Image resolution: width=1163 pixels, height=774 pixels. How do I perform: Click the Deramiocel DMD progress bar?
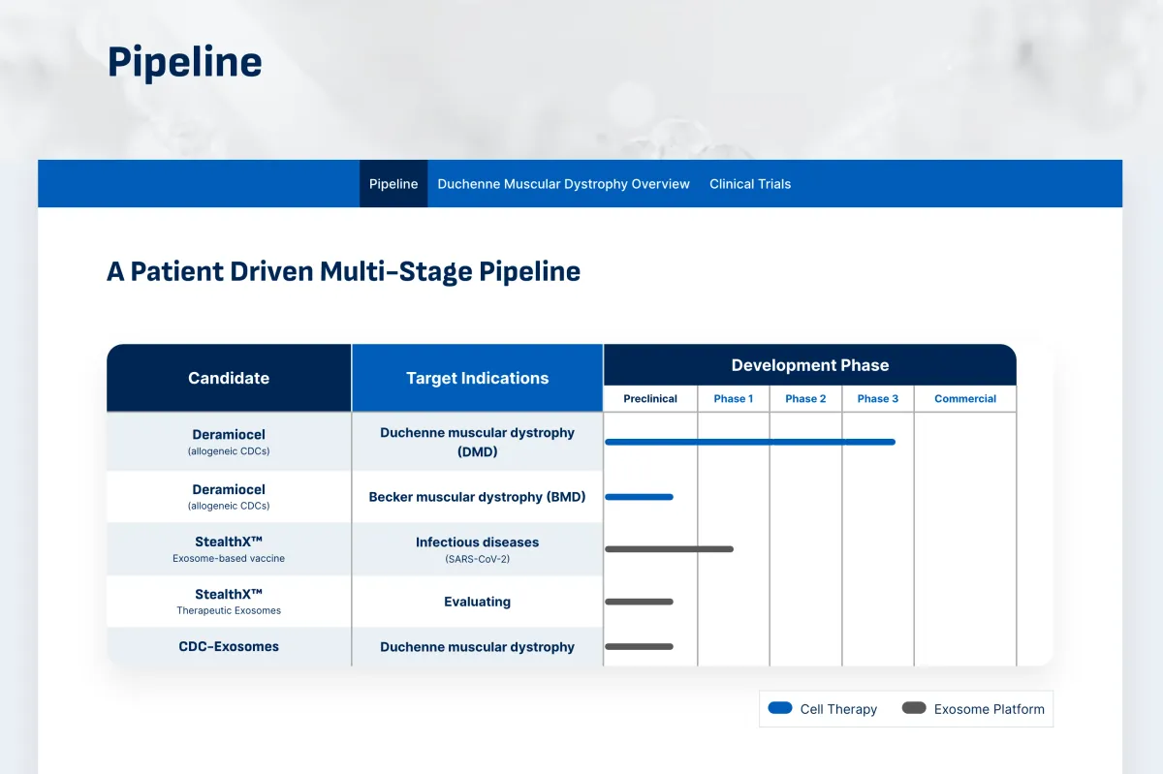click(x=750, y=442)
